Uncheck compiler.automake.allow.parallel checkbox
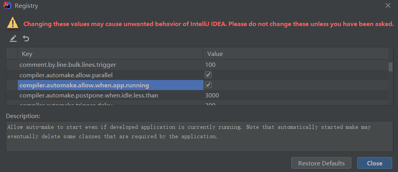The height and width of the screenshot is (172, 398). coord(209,75)
